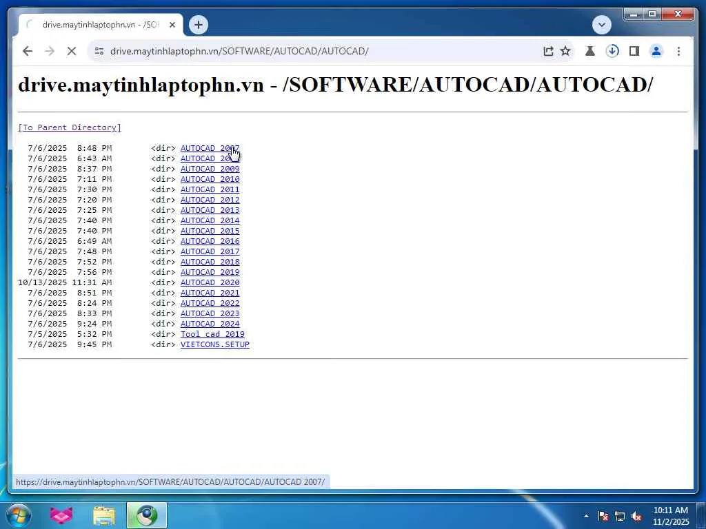706x529 pixels.
Task: Select the drive.maytinhlaptophn.vn tab
Action: pos(101,25)
